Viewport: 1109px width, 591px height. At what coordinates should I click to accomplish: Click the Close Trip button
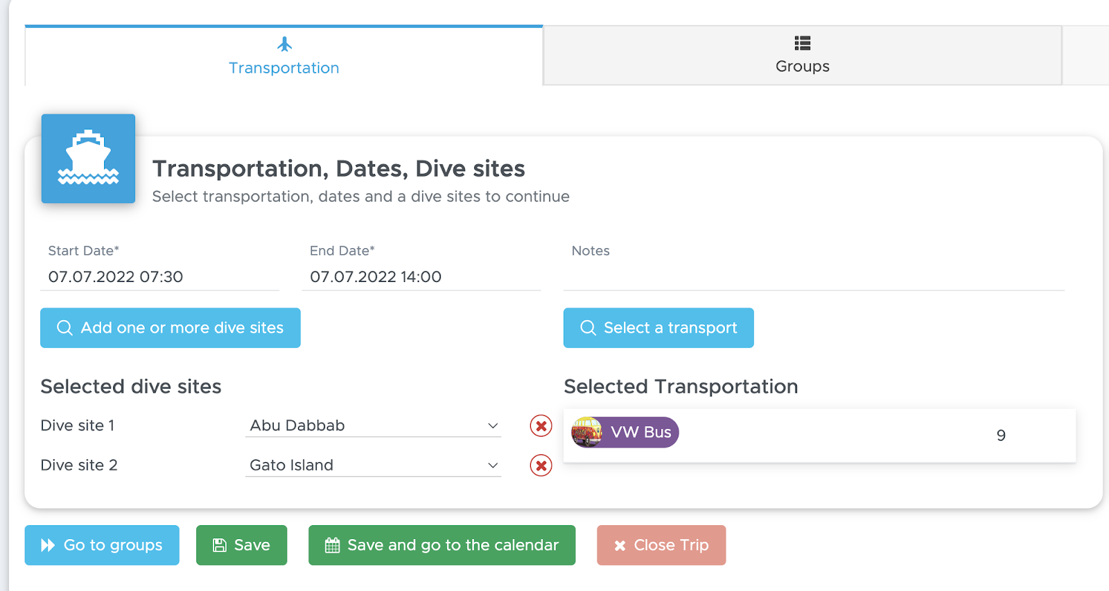click(x=661, y=545)
